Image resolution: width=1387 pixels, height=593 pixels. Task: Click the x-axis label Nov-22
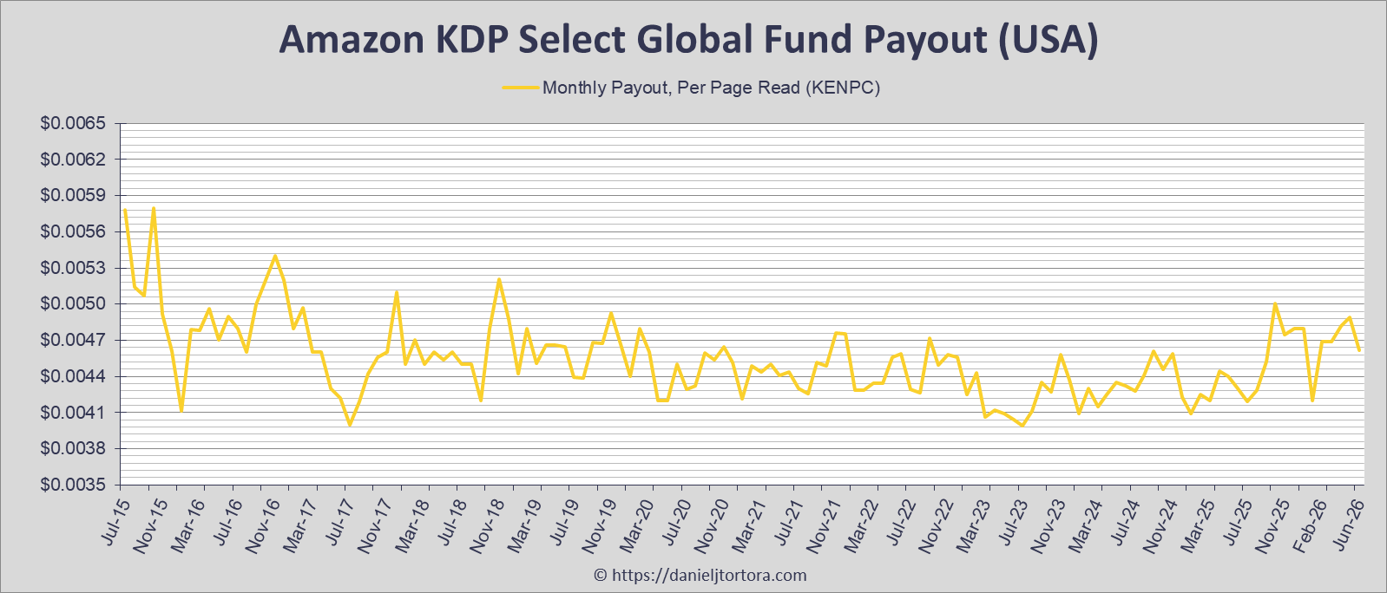coord(935,526)
